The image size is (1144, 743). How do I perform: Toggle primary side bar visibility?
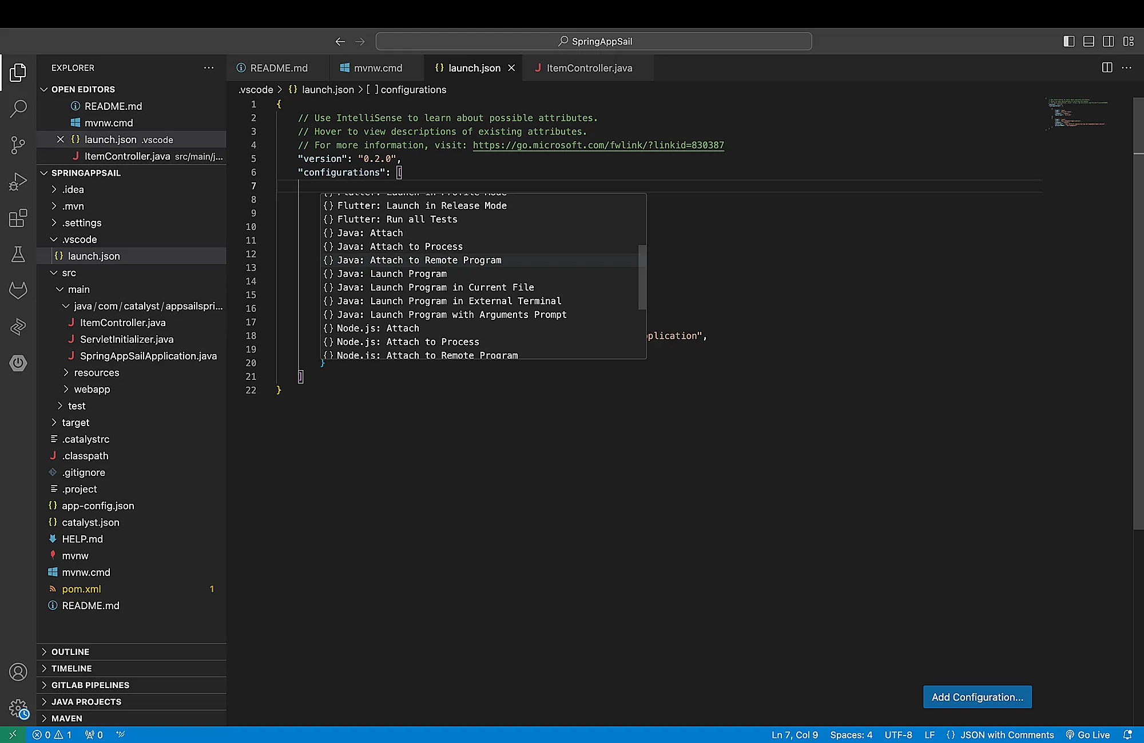click(x=1069, y=41)
